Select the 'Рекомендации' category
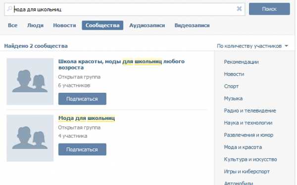297x185 pixels. pos(241,62)
